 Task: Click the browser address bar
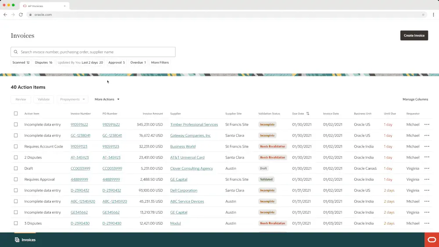coord(227,14)
